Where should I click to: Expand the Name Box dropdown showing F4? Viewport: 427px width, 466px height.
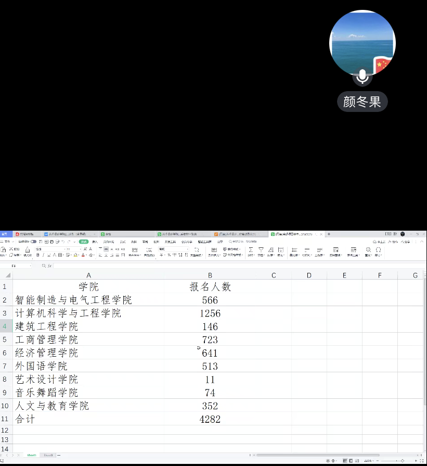click(30, 266)
